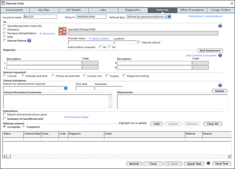Select Evaluate and treat service option
Viewport: 235px width, 169px height.
tap(23, 76)
